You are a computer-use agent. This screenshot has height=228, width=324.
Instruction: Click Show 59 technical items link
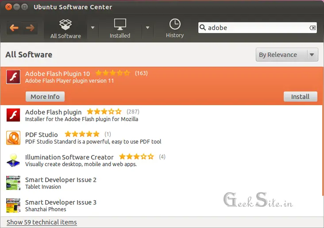click(42, 222)
